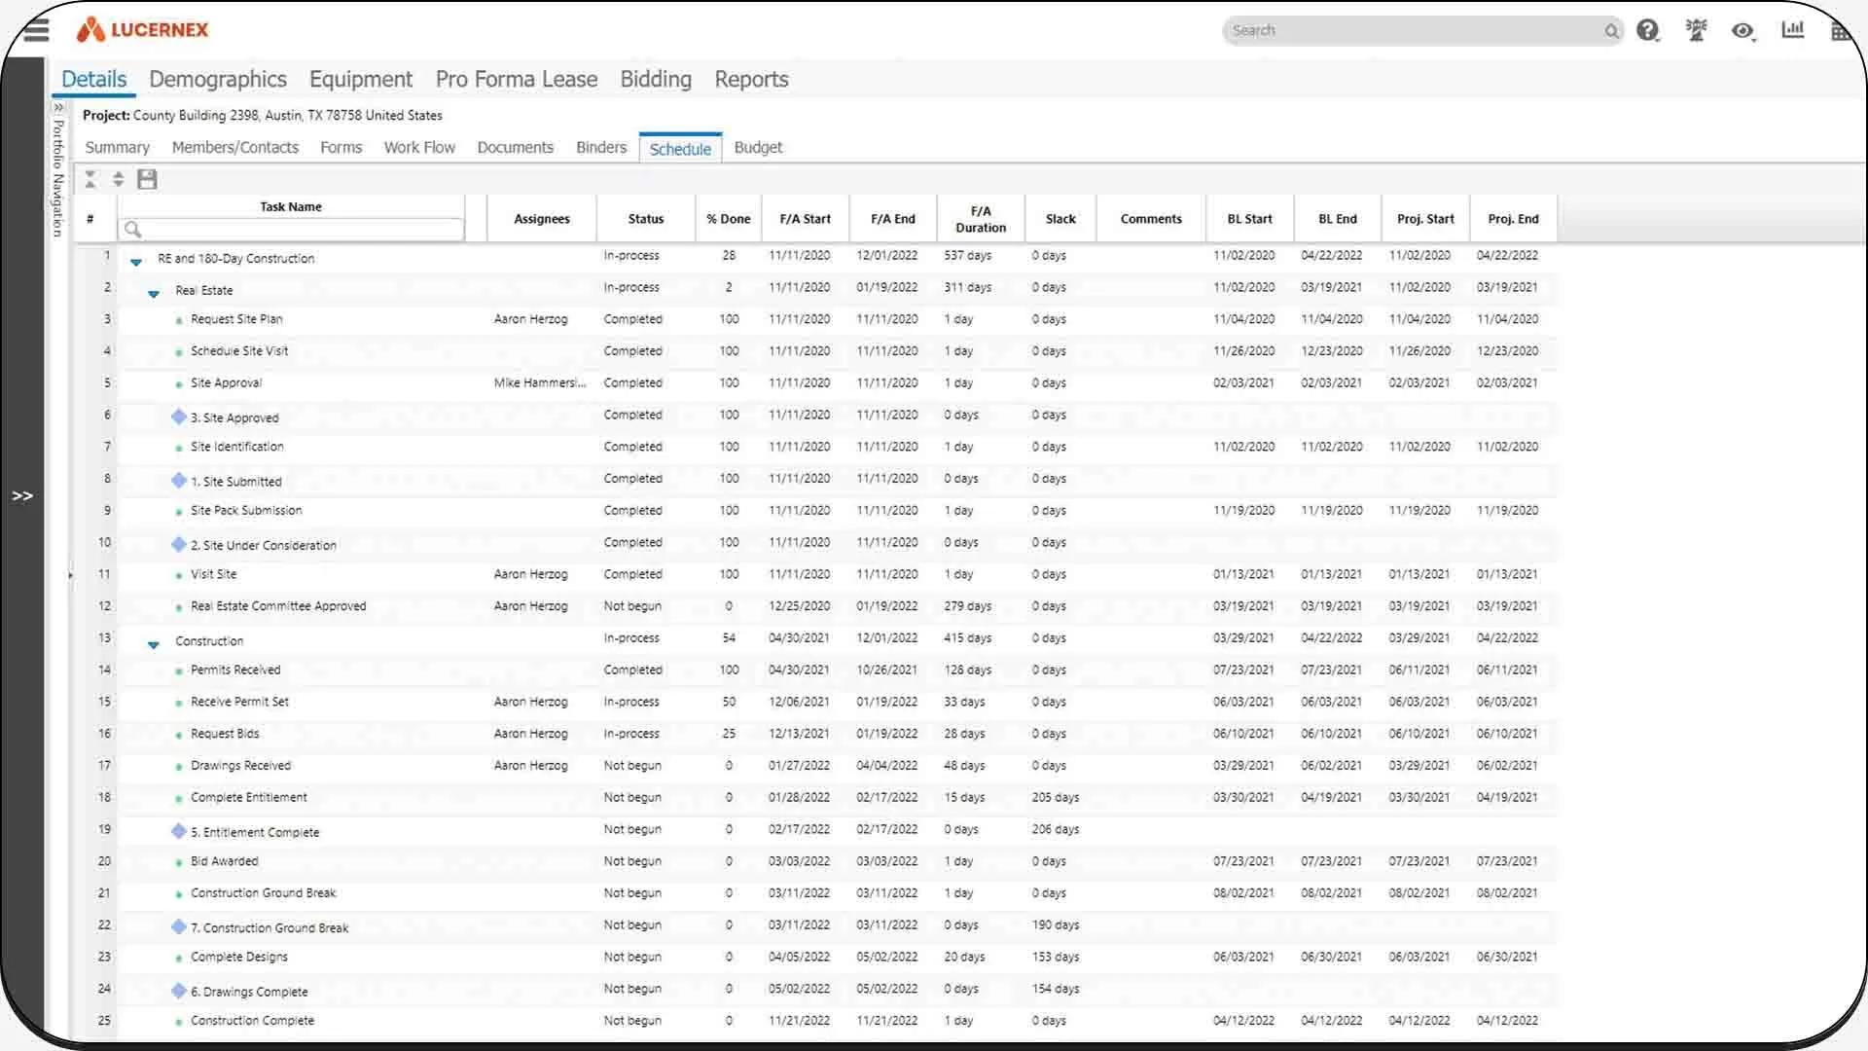1868x1051 pixels.
Task: Open the help menu via question mark icon
Action: click(1648, 30)
